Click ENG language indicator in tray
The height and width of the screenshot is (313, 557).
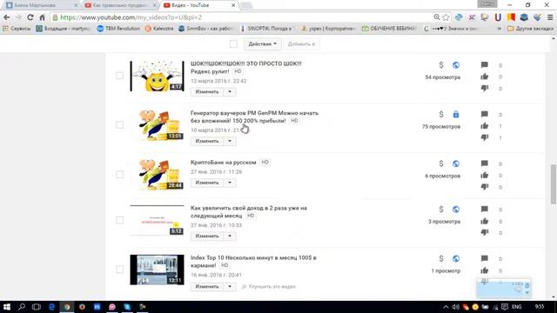[517, 307]
